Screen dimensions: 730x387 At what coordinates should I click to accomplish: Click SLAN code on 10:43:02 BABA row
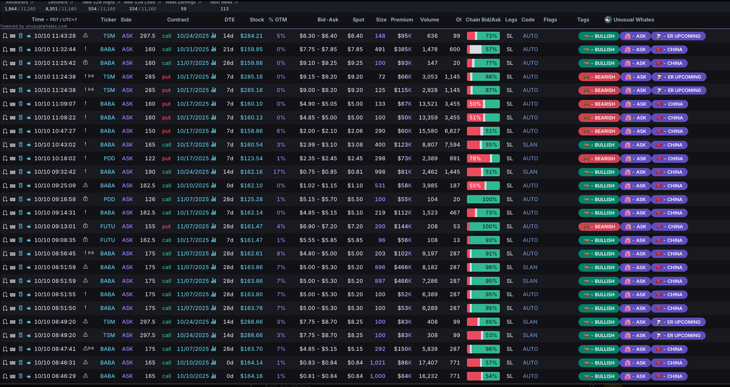coord(530,145)
